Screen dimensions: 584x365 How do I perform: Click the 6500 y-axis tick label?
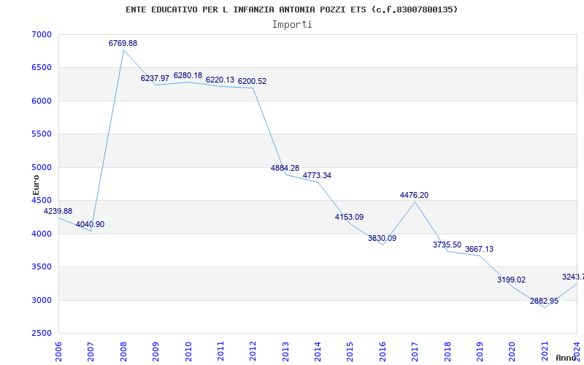[41, 68]
